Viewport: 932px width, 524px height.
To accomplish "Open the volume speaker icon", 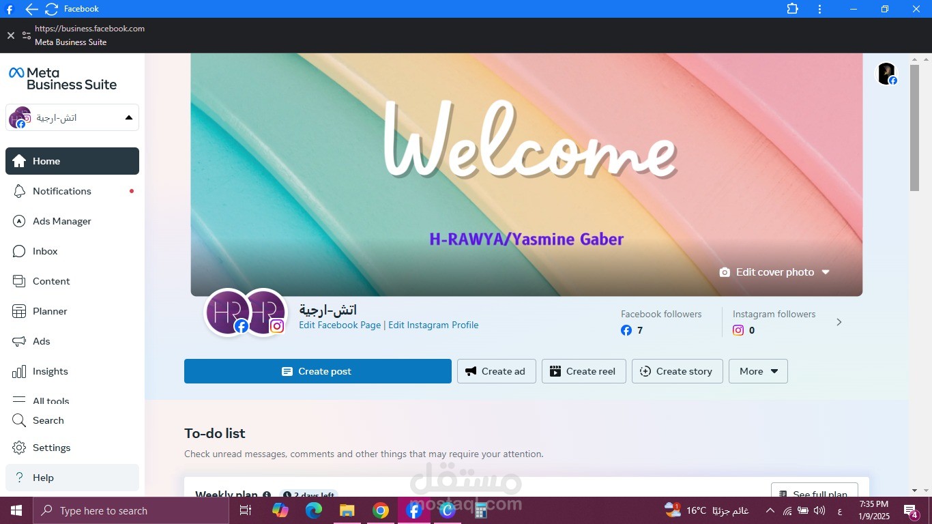I will point(819,510).
